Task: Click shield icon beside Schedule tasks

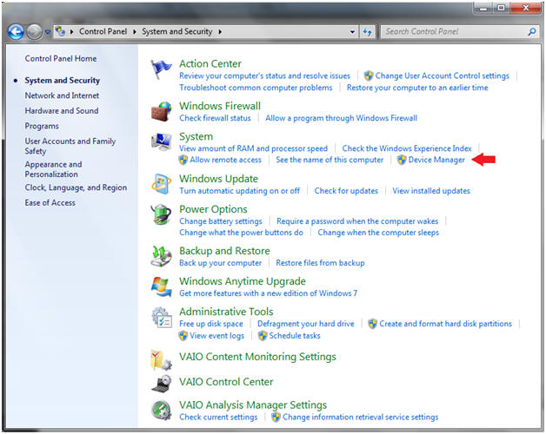Action: (x=263, y=336)
